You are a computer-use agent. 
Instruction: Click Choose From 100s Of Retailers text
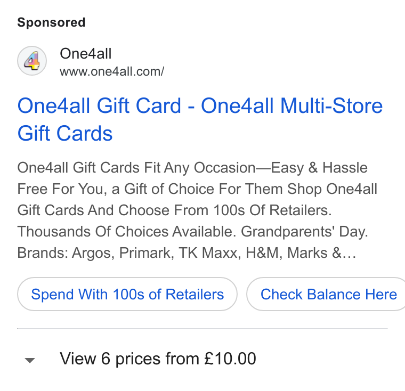225,210
